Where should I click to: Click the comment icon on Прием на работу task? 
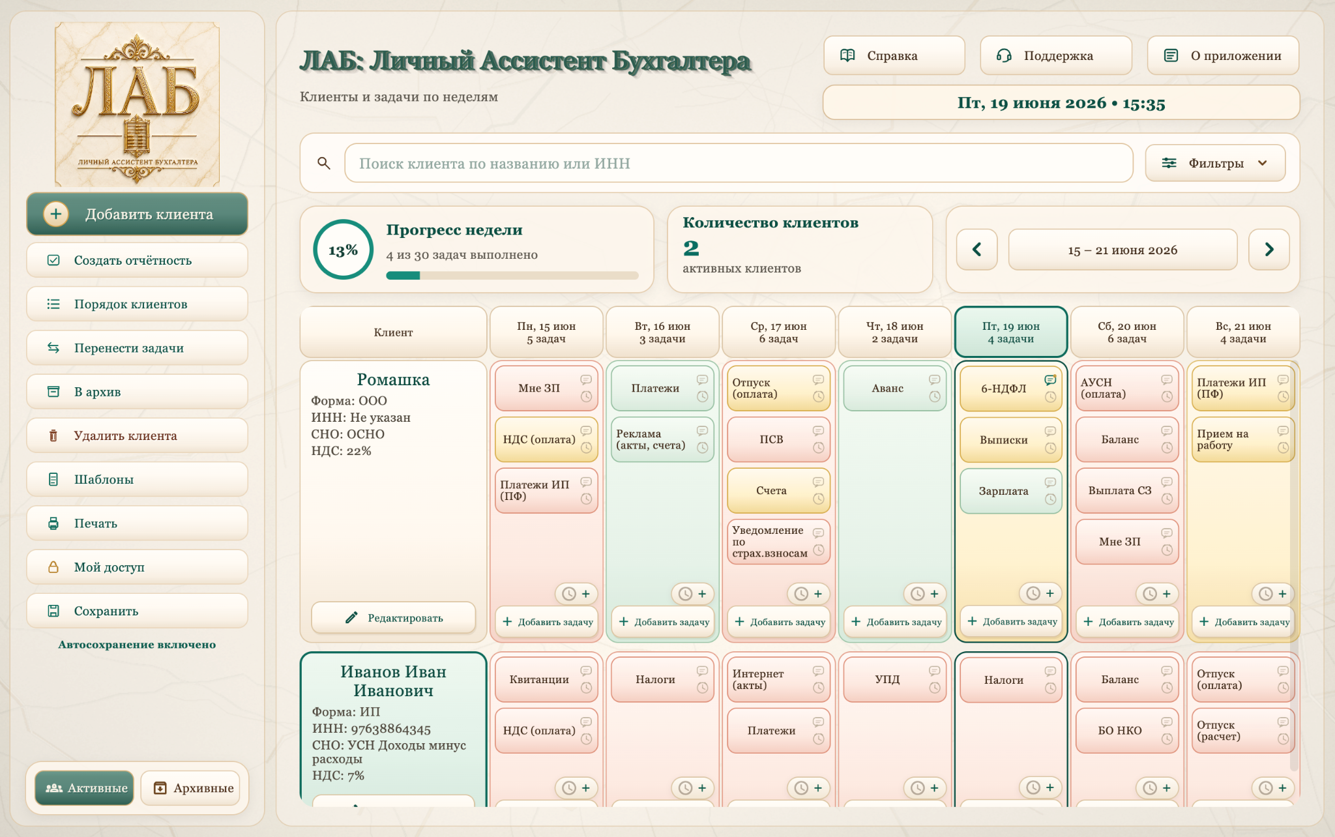tap(1282, 431)
